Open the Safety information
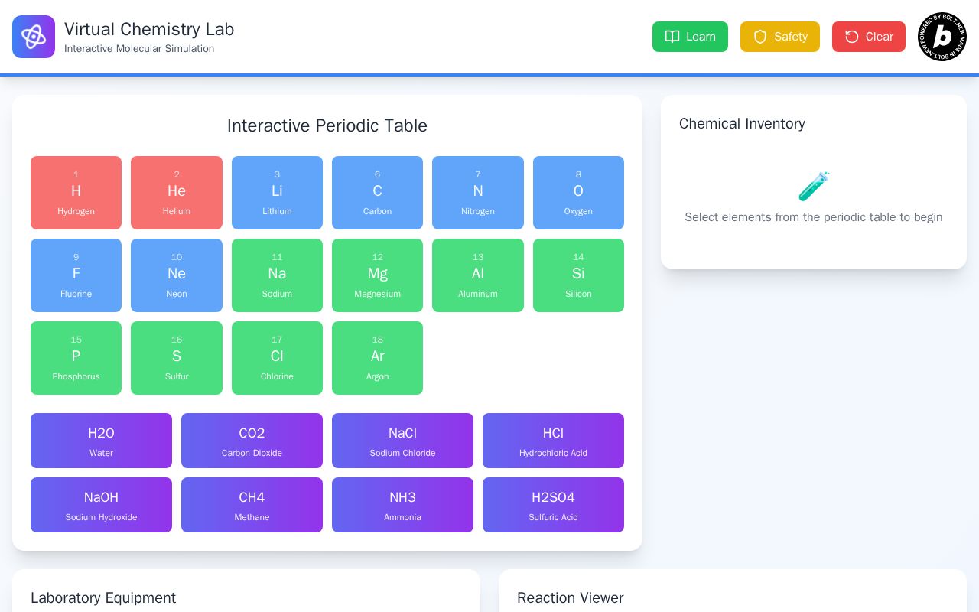This screenshot has width=979, height=612. pos(780,37)
